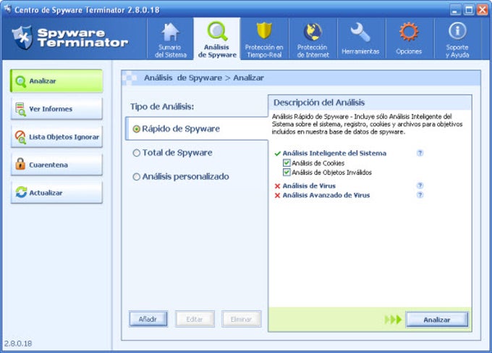Start scan with bottom Analizar button
The image size is (492, 353).
[437, 320]
